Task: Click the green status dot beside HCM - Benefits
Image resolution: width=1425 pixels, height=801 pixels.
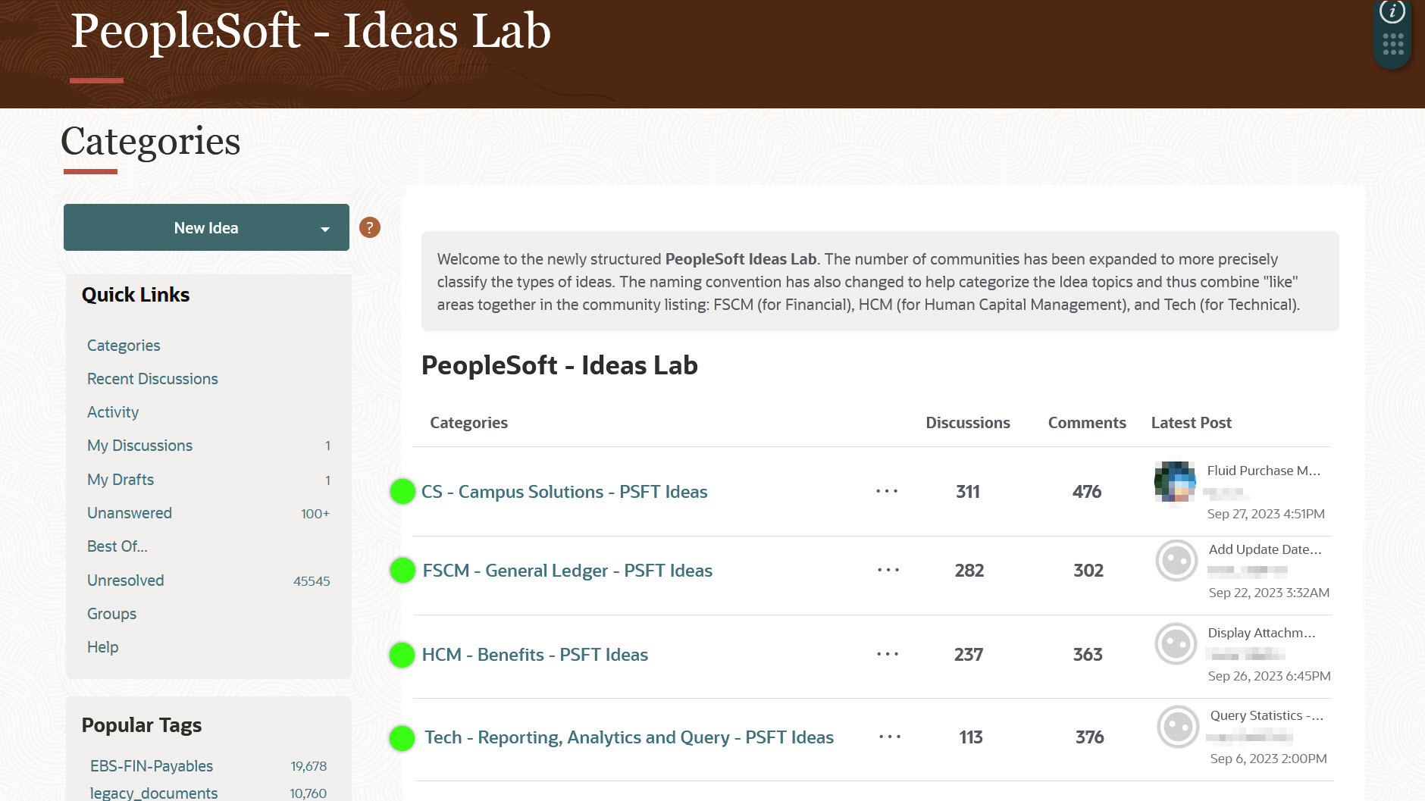Action: tap(402, 654)
